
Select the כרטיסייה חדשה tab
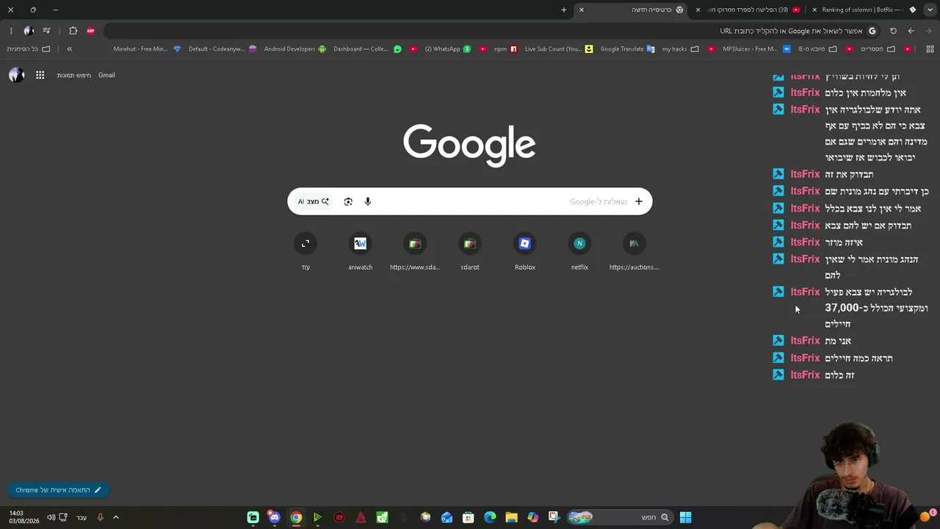pyautogui.click(x=633, y=10)
